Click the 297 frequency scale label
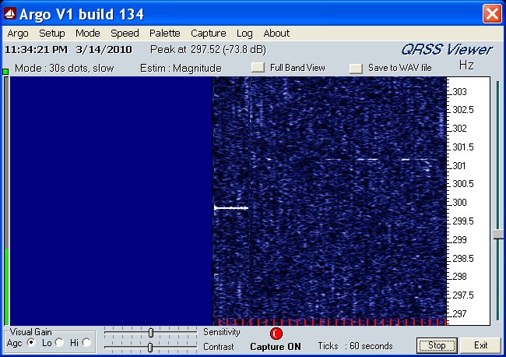 (459, 313)
